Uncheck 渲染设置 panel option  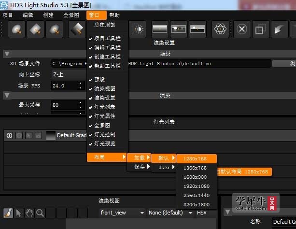click(107, 98)
